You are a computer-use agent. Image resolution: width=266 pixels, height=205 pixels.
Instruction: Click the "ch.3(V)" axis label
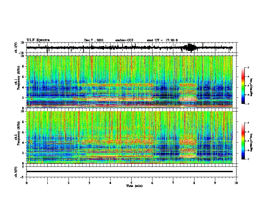[16, 172]
